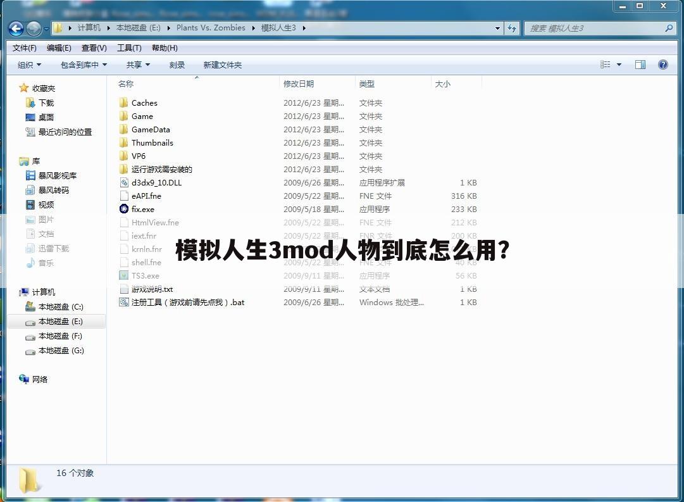
Task: Select the 运行游戏需安装的 folder icon
Action: [124, 170]
